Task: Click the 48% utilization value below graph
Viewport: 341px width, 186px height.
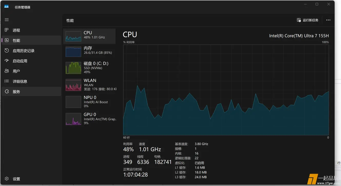Action: point(128,149)
